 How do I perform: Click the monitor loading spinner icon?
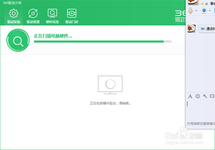pos(110,85)
